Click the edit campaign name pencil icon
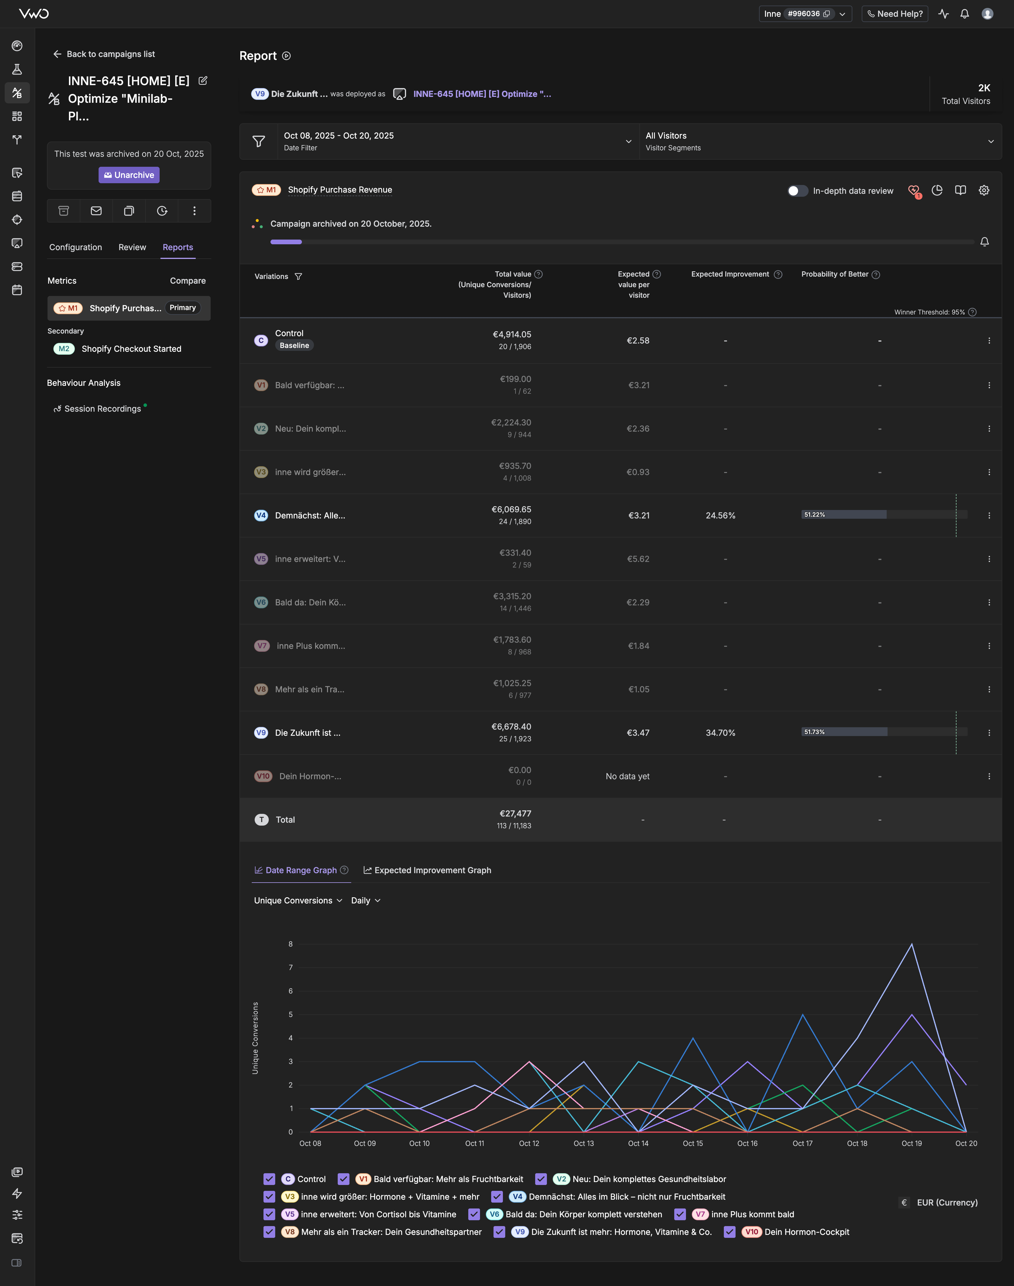The image size is (1014, 1286). [x=203, y=81]
